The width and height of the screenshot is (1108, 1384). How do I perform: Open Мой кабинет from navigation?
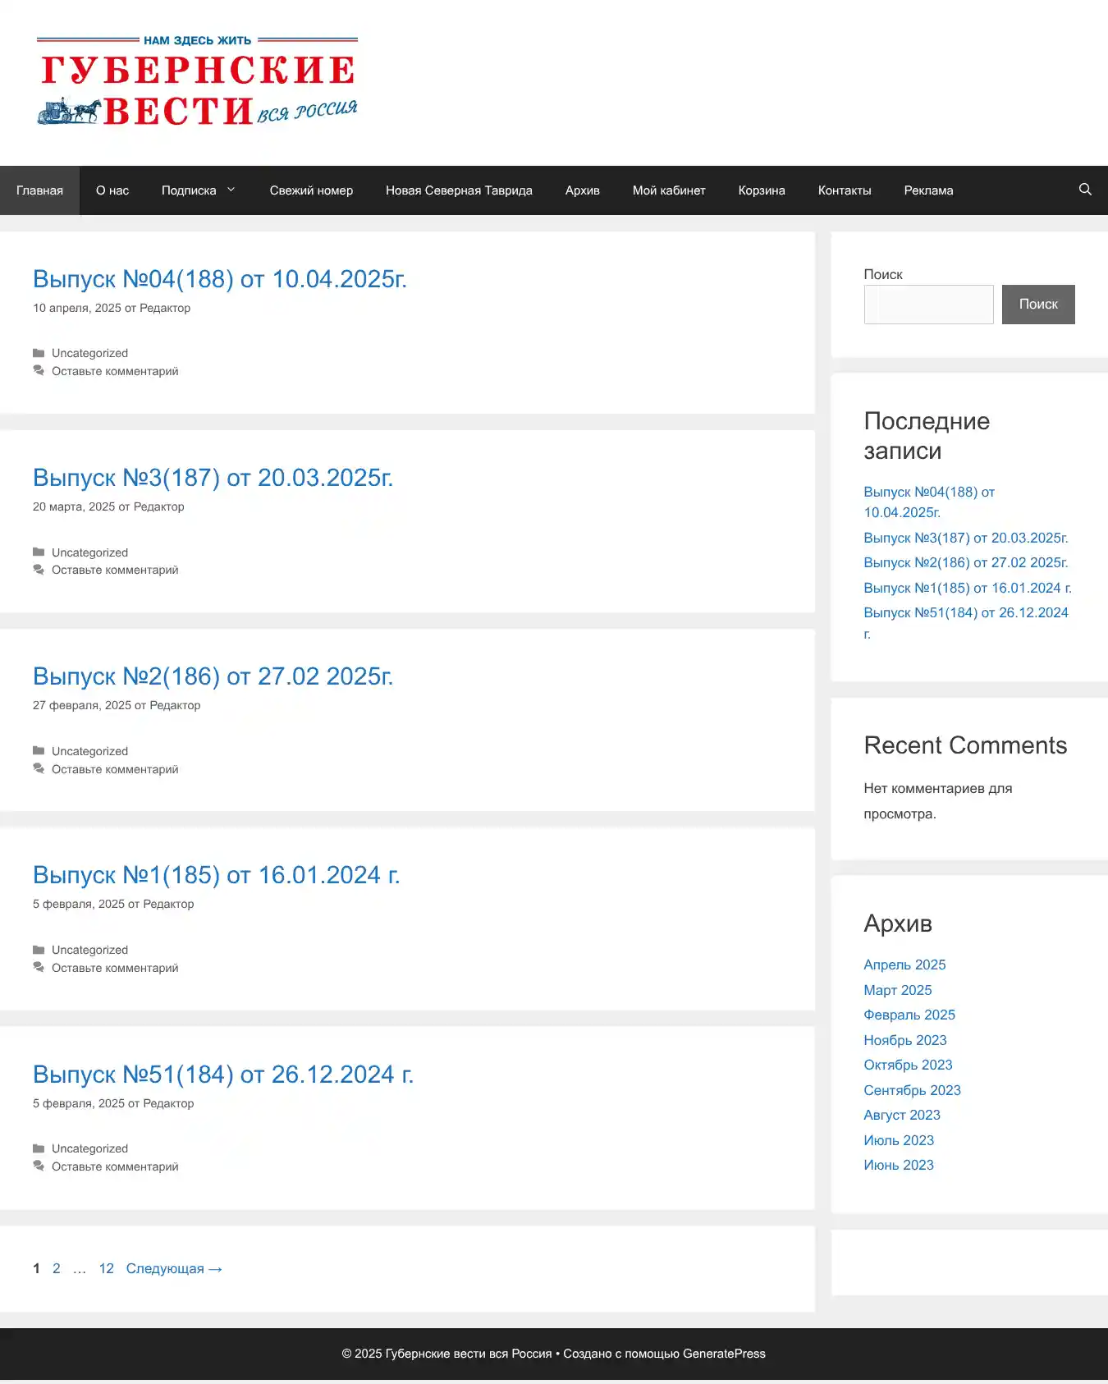pos(668,190)
